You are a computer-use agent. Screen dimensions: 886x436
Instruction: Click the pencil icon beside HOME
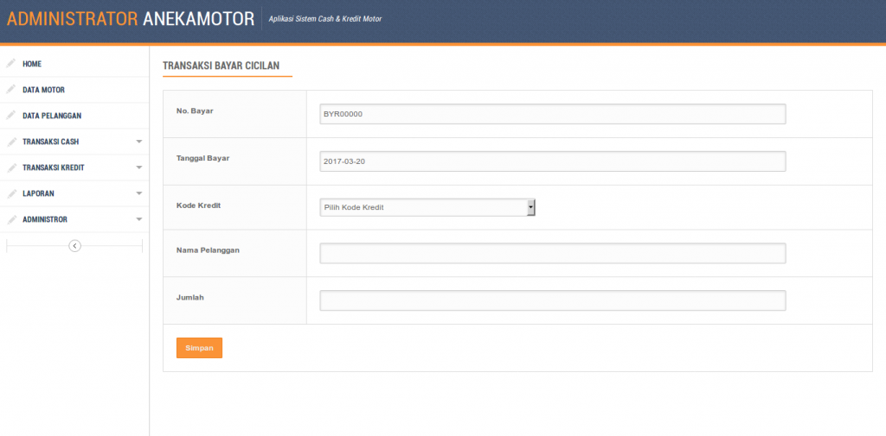pos(10,64)
